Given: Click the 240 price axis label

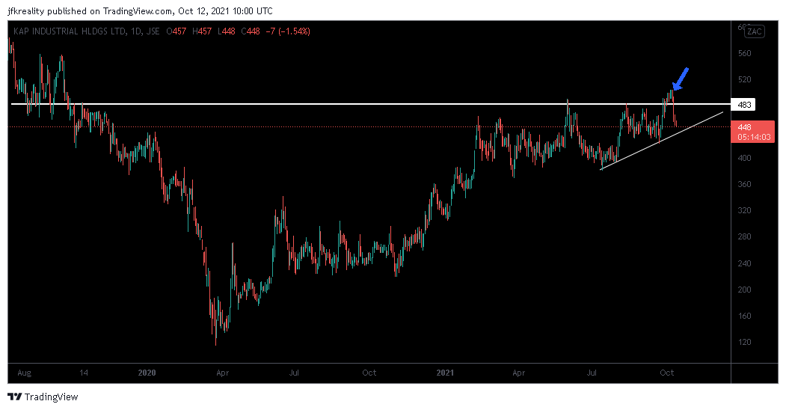Looking at the screenshot, I should 744,263.
